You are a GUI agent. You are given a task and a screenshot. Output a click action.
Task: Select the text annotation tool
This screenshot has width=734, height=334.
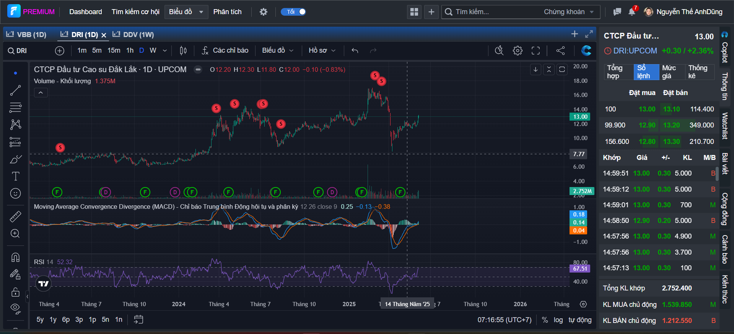click(15, 176)
